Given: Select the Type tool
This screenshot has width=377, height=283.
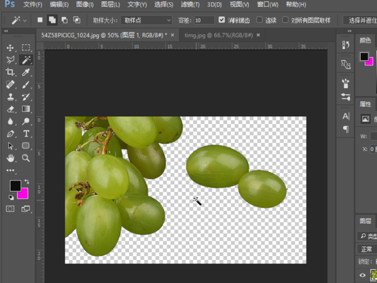Looking at the screenshot, I should tap(26, 133).
